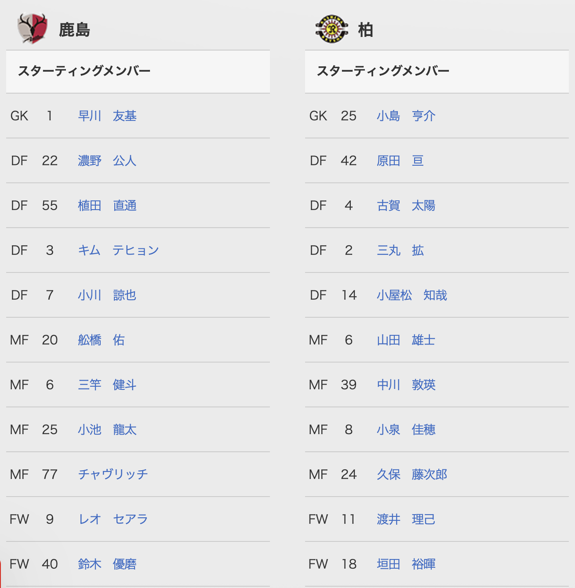575x588 pixels.
Task: Click player link 小川 諒也
Action: pyautogui.click(x=107, y=295)
